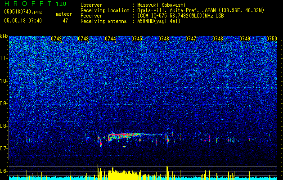This screenshot has width=283, height=180.
Task: Click the 0747 time marker
Action: pos(191,39)
